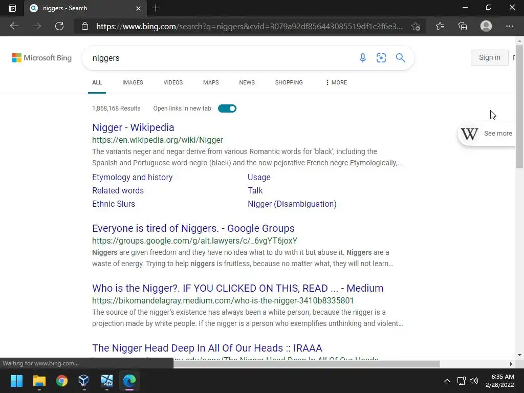The width and height of the screenshot is (524, 393).
Task: Click the 1,868,168 Results count text
Action: 116,108
